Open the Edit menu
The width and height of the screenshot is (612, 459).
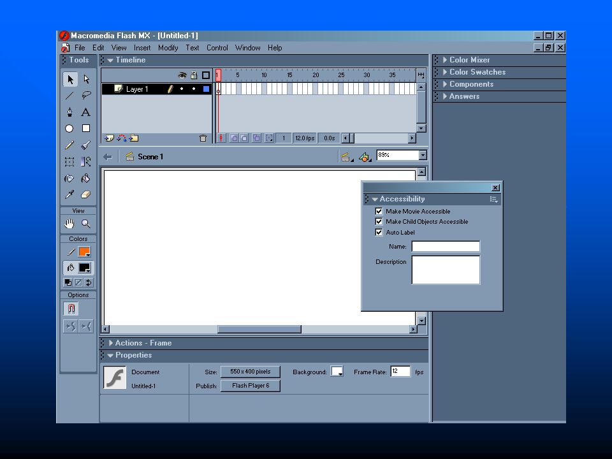(x=98, y=48)
